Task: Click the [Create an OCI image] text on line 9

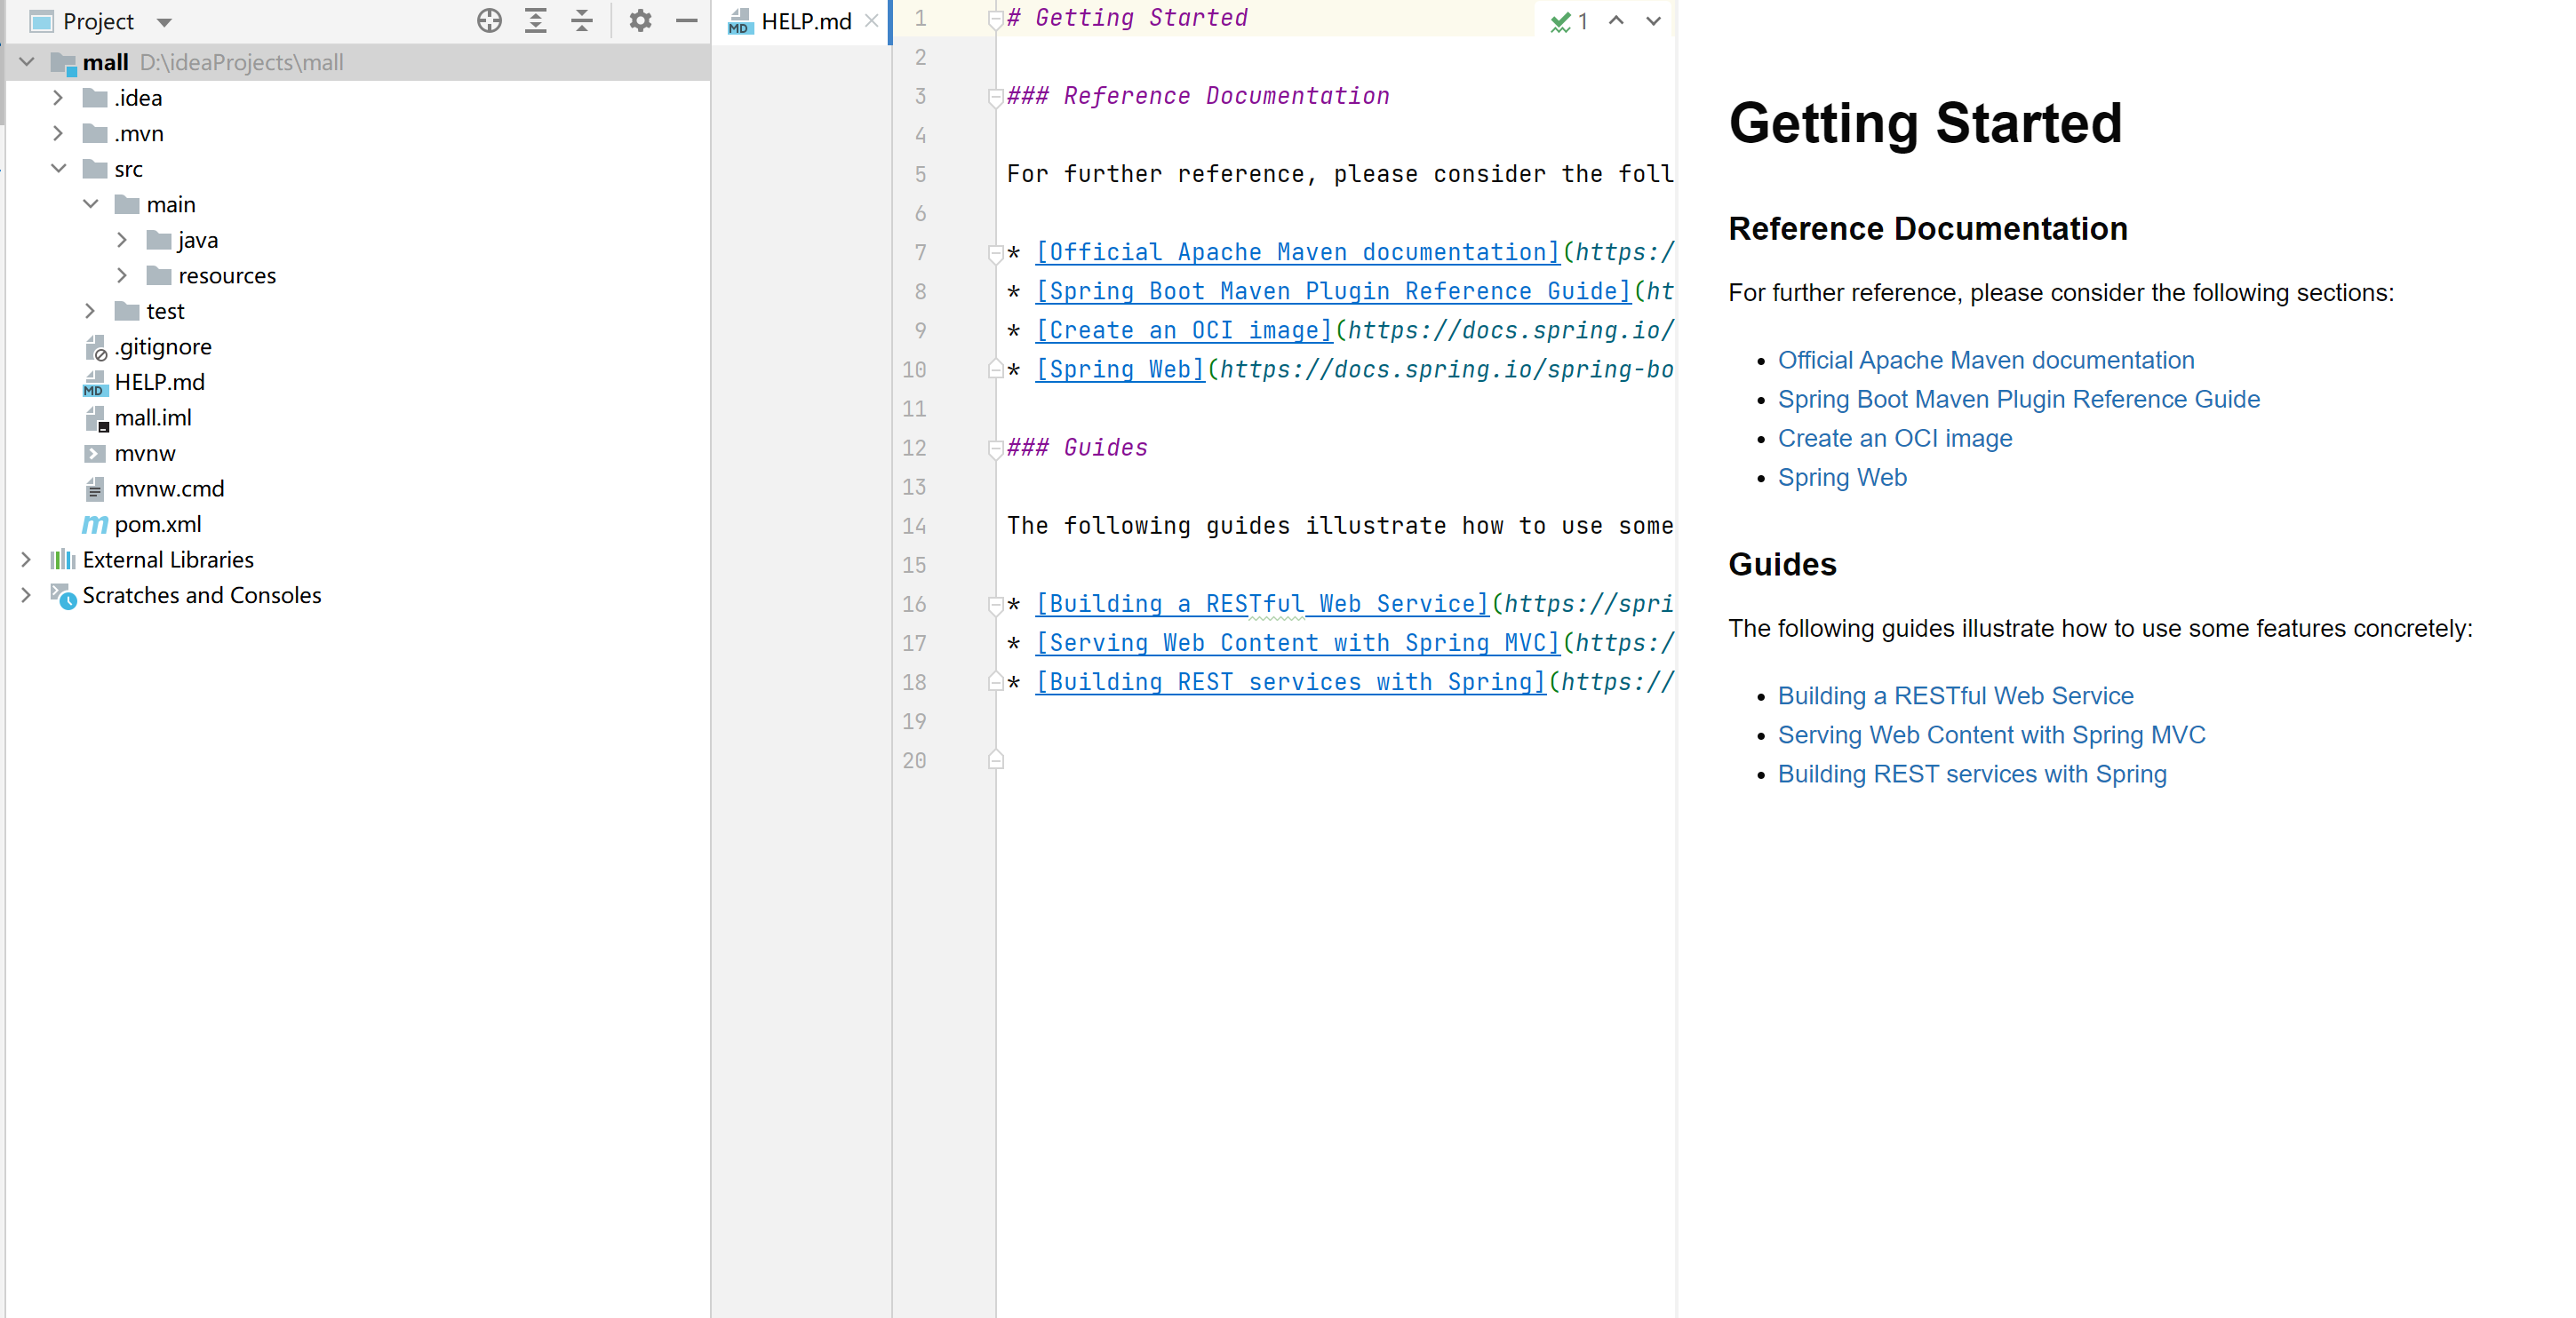Action: (1184, 330)
